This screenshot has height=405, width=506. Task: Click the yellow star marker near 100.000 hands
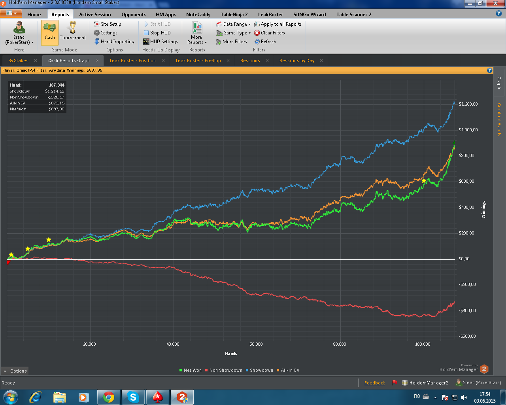[x=424, y=181]
